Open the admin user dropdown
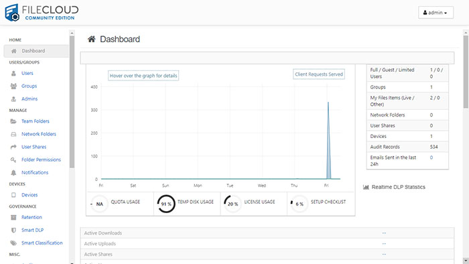 [x=435, y=13]
